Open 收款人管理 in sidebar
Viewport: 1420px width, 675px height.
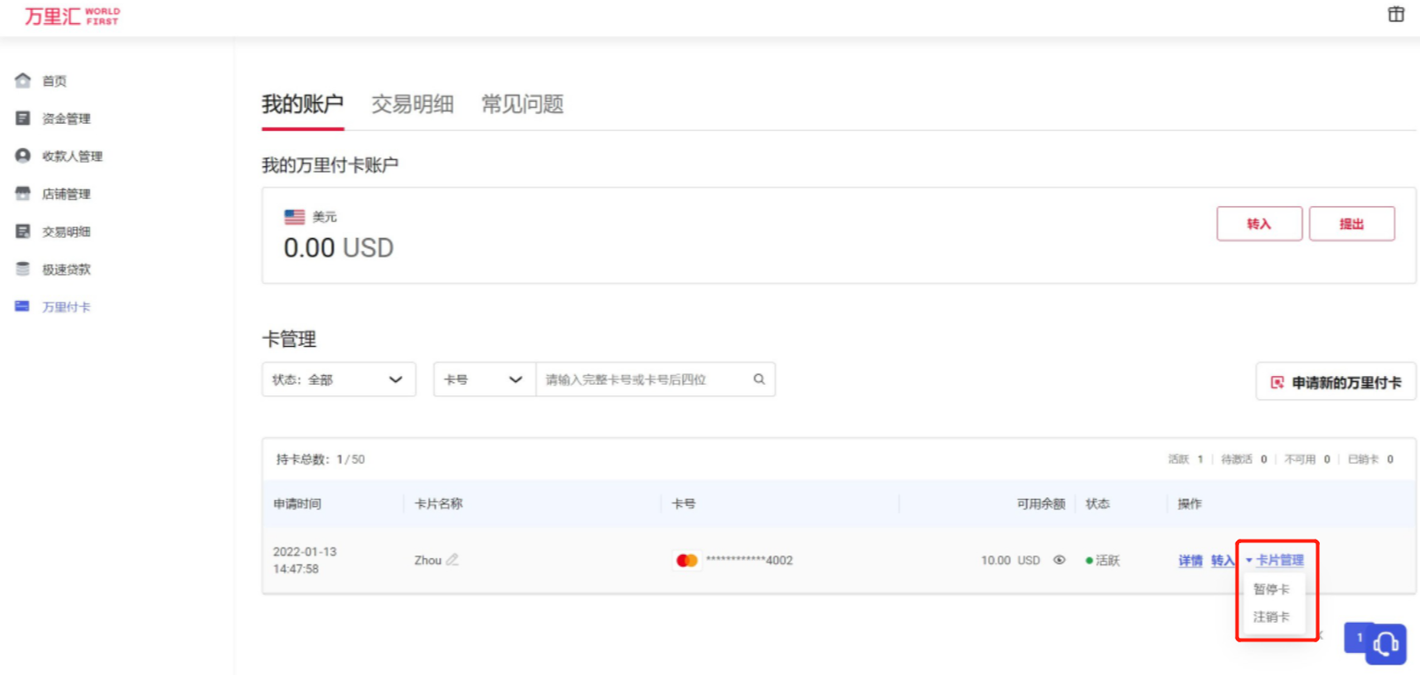[x=73, y=156]
